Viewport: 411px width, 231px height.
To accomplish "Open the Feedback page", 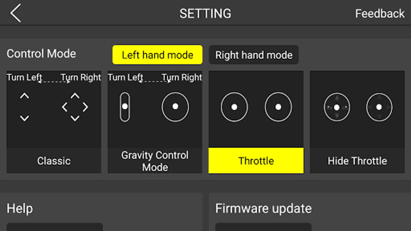I will [x=380, y=14].
